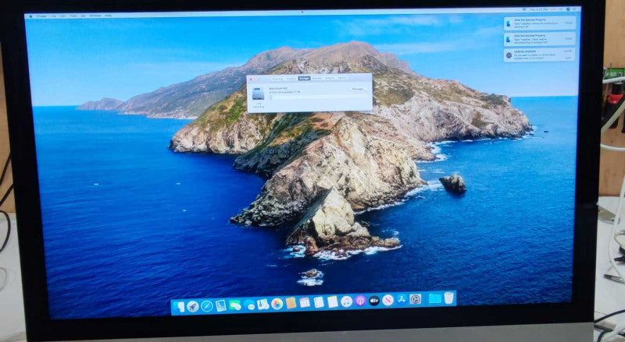
Task: Open Apple TV app in Dock
Action: pyautogui.click(x=374, y=301)
